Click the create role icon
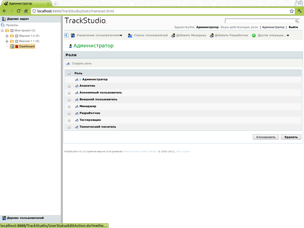 click(68, 64)
